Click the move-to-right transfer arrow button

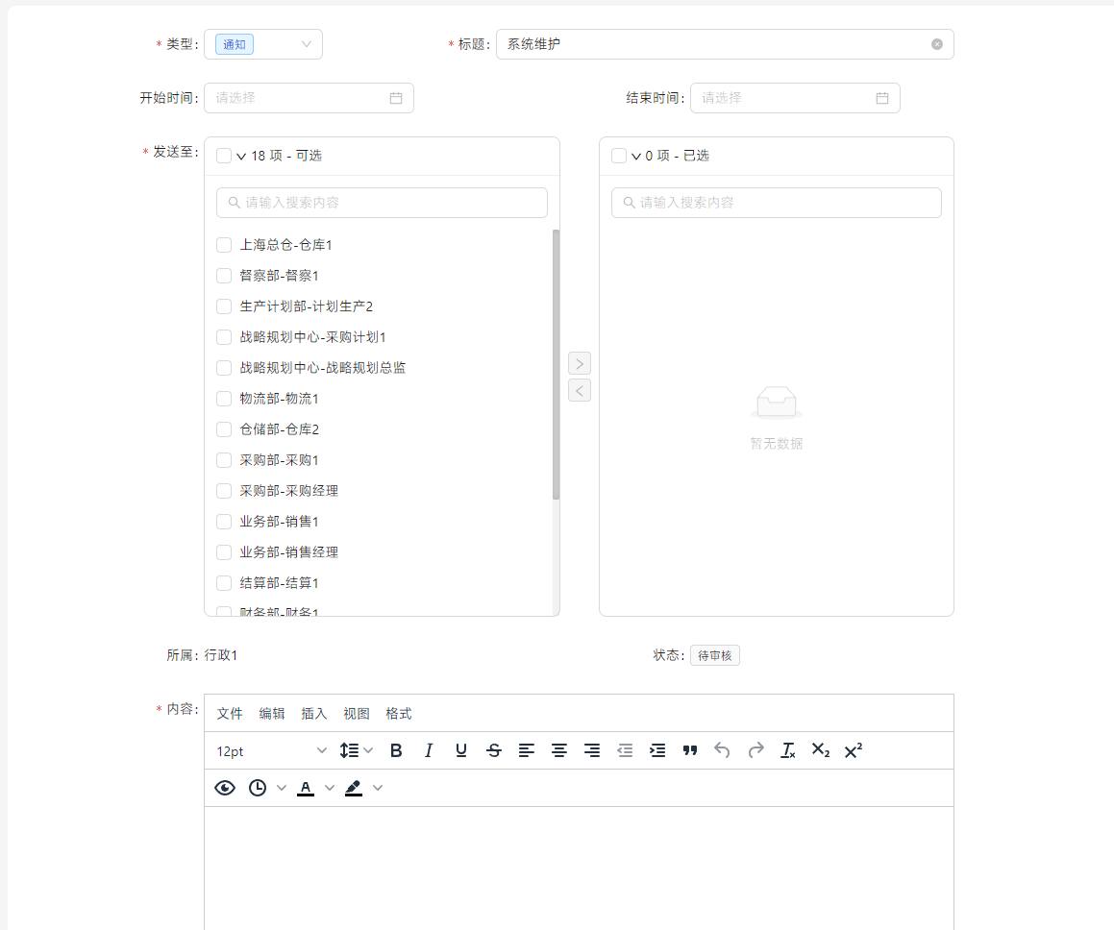pyautogui.click(x=580, y=363)
